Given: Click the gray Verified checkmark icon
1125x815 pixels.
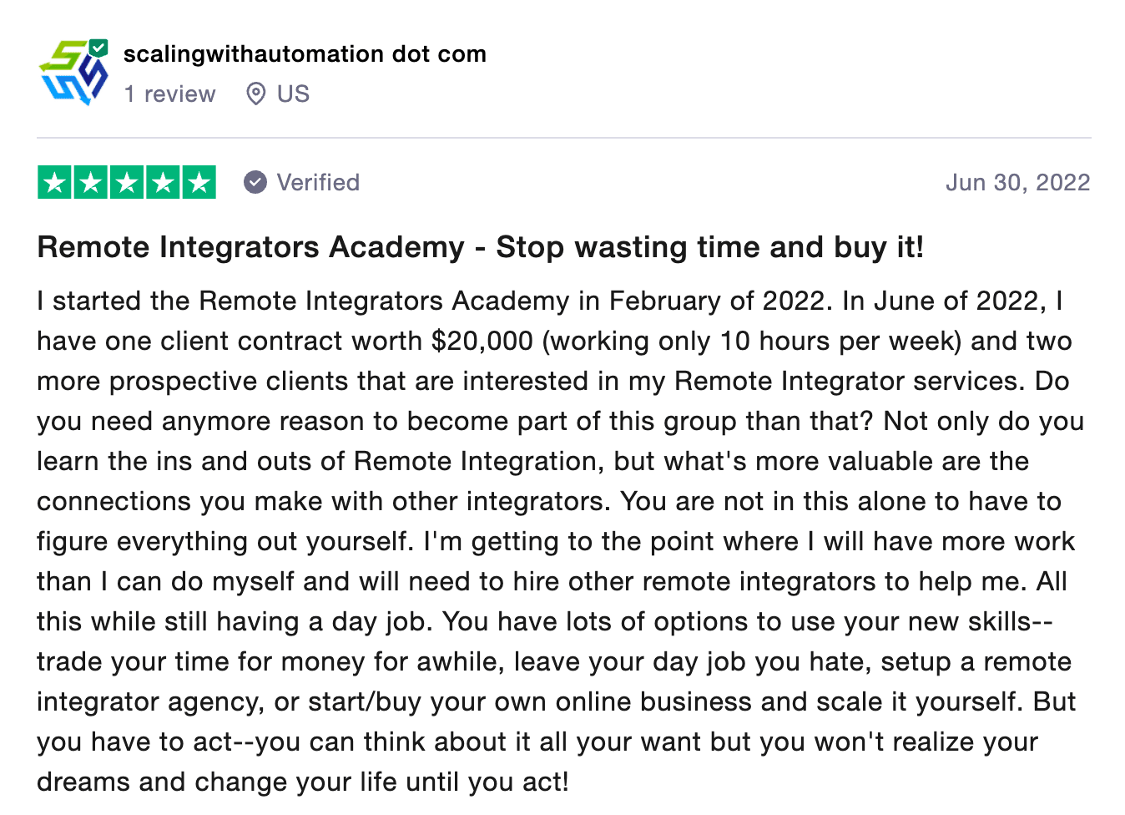Looking at the screenshot, I should (x=255, y=182).
